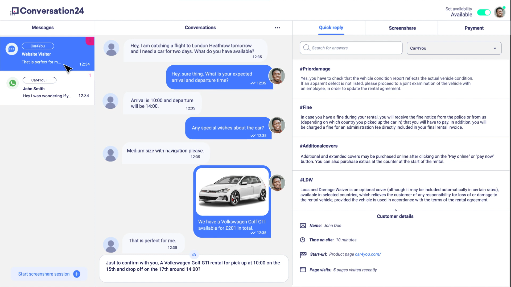Select the #Priordamage quick reply

pyautogui.click(x=315, y=69)
